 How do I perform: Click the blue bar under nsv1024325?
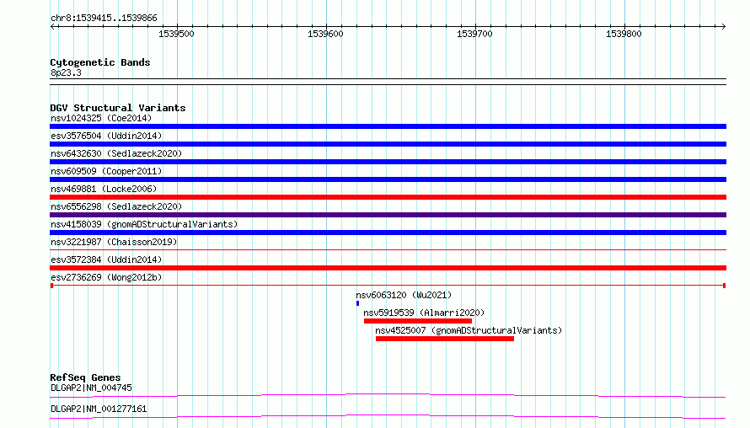(388, 126)
